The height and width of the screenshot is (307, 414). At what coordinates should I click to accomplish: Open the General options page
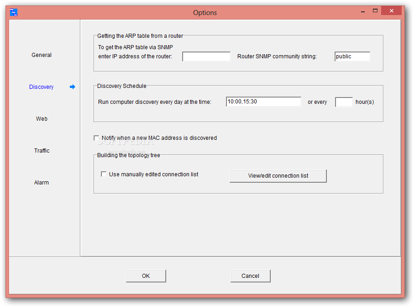click(x=42, y=55)
